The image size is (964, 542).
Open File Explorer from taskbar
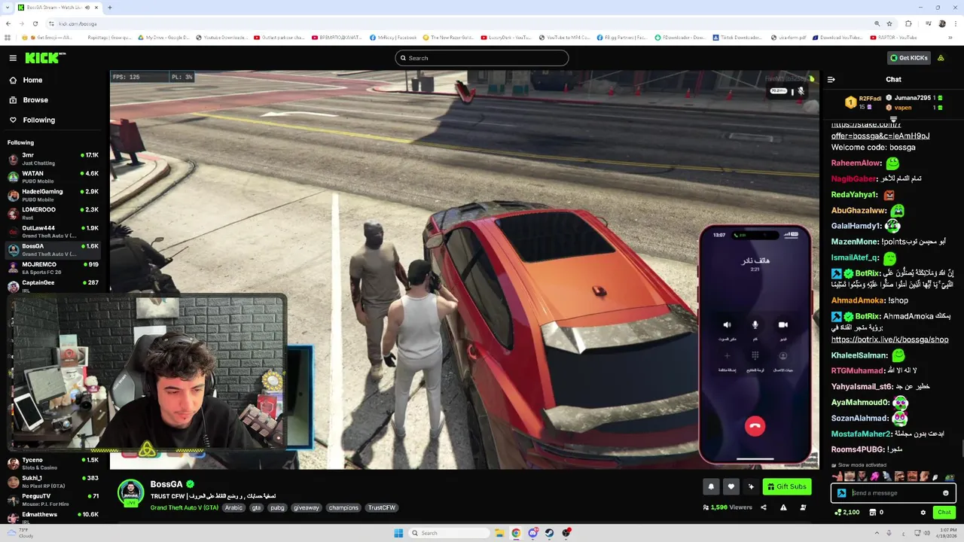pos(499,533)
